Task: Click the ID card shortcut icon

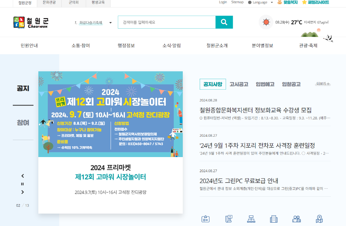Action: (205, 219)
